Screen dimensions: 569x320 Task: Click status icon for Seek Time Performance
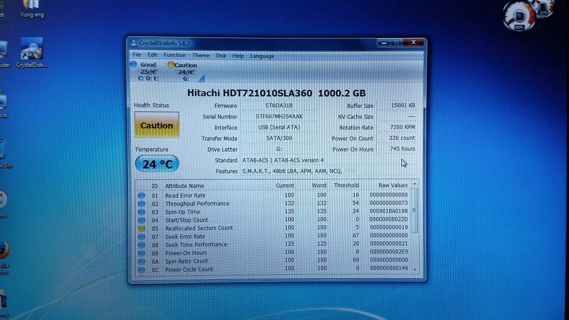coord(142,245)
